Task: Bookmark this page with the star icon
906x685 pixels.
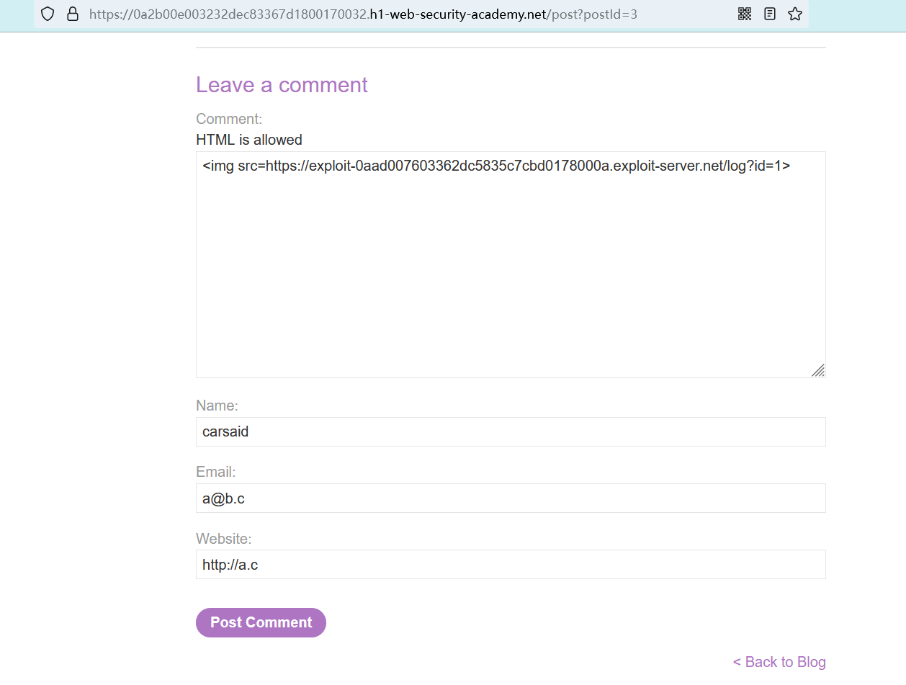Action: 795,14
